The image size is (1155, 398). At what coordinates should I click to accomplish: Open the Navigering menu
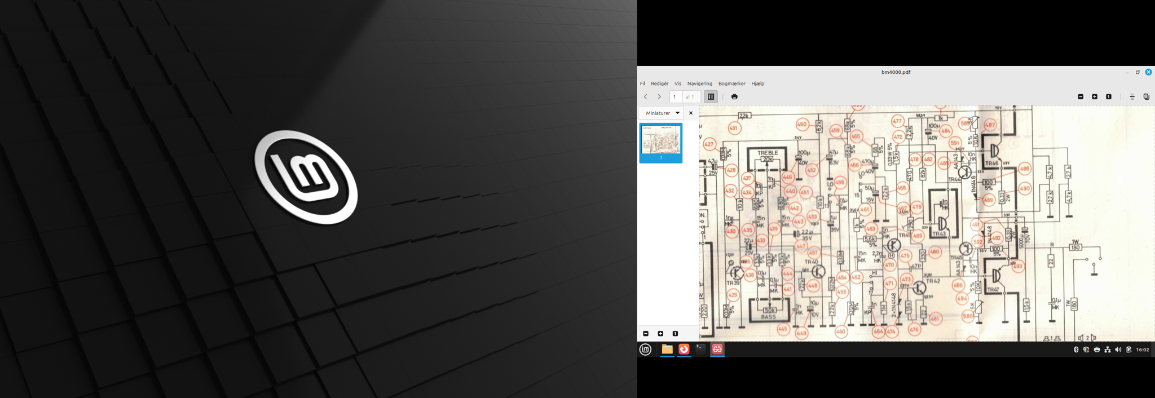[x=699, y=83]
